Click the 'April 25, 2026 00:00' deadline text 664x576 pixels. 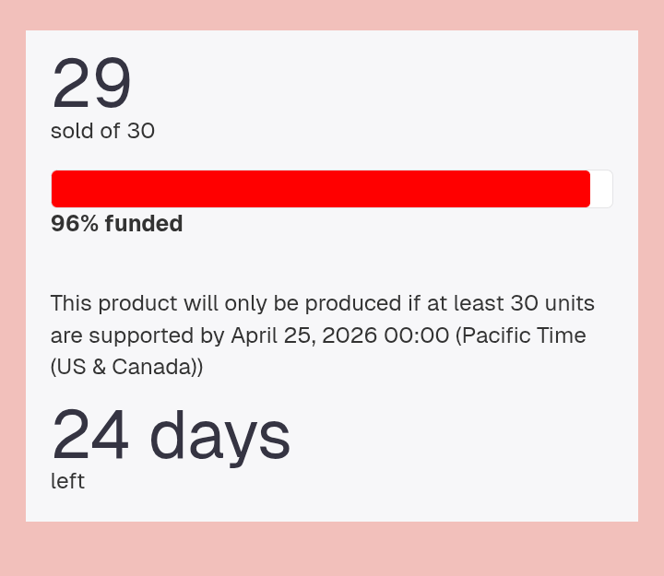(340, 335)
